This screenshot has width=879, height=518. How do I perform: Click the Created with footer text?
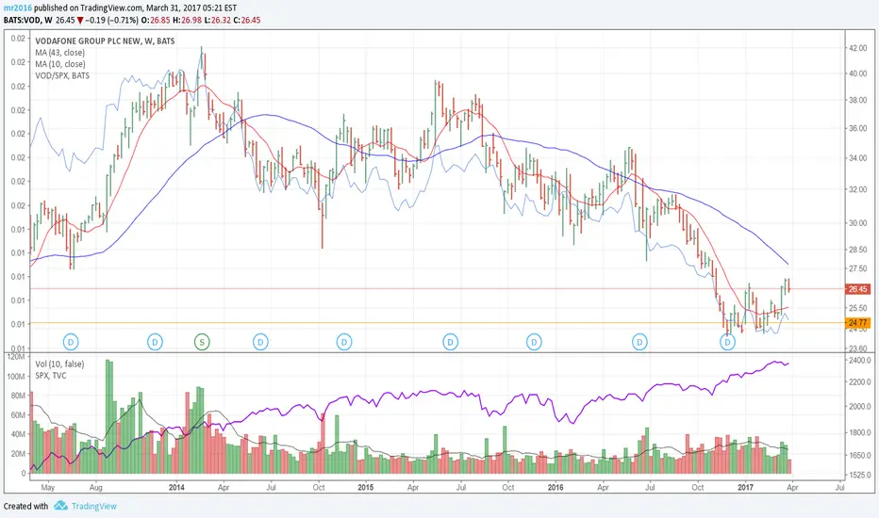coord(25,507)
